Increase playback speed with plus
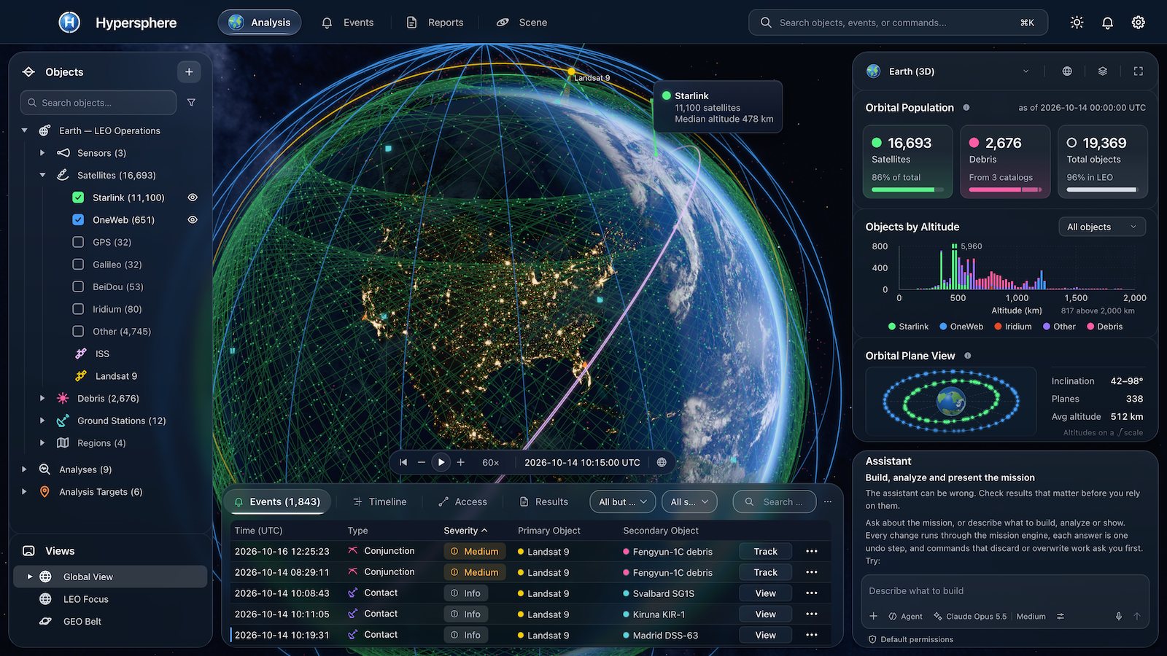This screenshot has height=656, width=1167. (461, 462)
